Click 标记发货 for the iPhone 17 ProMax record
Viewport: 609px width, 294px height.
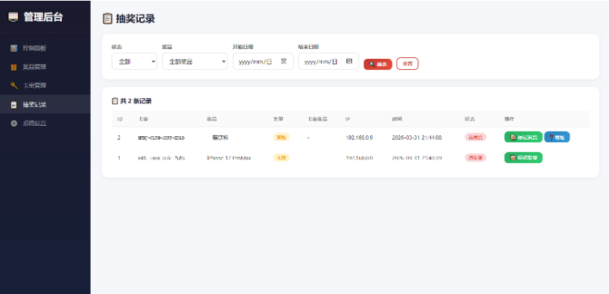tap(523, 158)
